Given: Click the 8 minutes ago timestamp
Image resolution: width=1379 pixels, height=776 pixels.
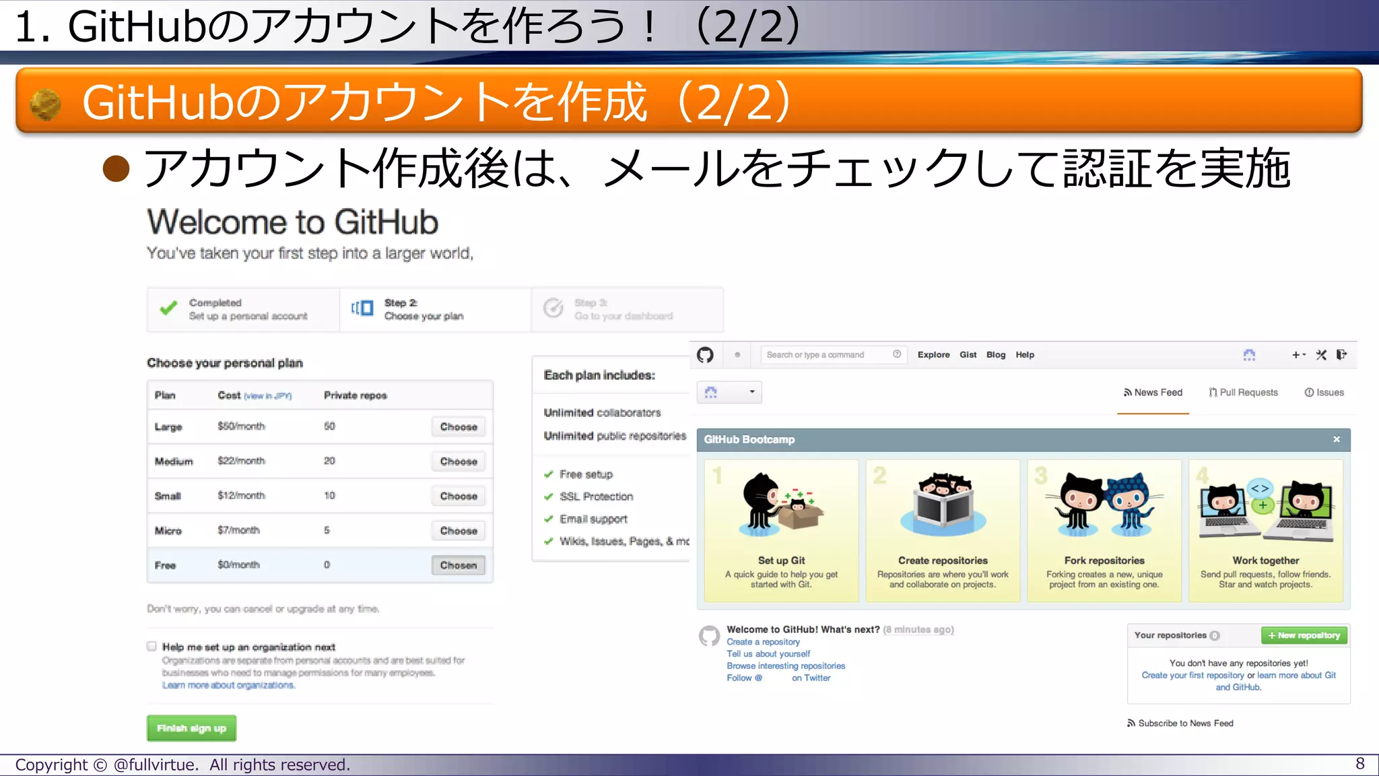Looking at the screenshot, I should coord(918,630).
